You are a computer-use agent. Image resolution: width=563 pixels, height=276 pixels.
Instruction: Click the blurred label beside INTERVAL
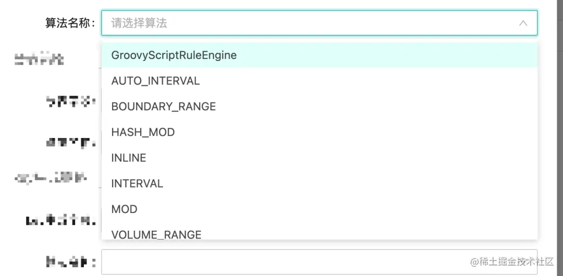click(x=51, y=179)
